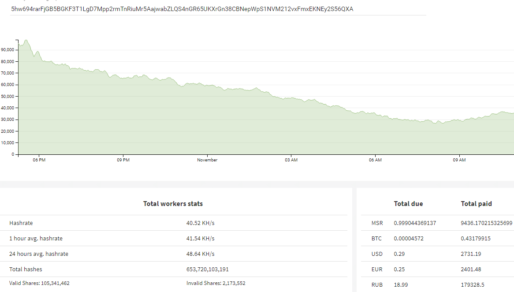Screen dimensions: 514x292
Task: Select the November label on the time axis
Action: 207,160
